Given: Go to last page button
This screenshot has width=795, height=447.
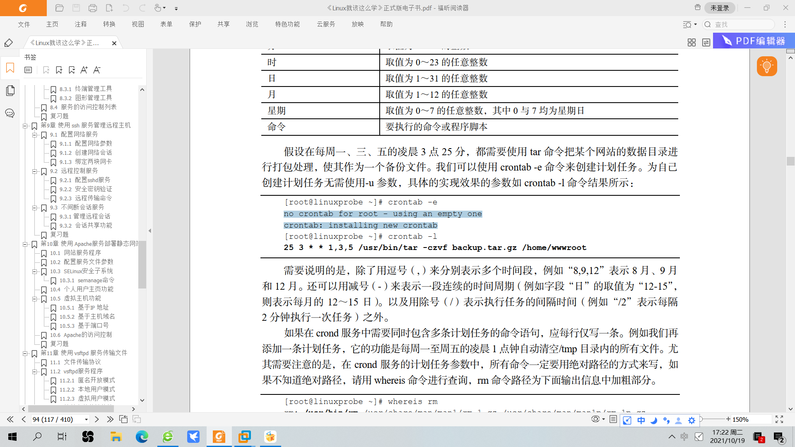Looking at the screenshot, I should (110, 419).
